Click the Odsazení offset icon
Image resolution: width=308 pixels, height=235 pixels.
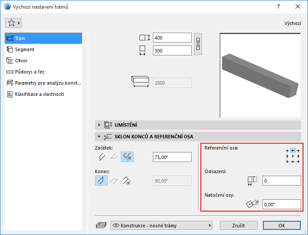252,181
